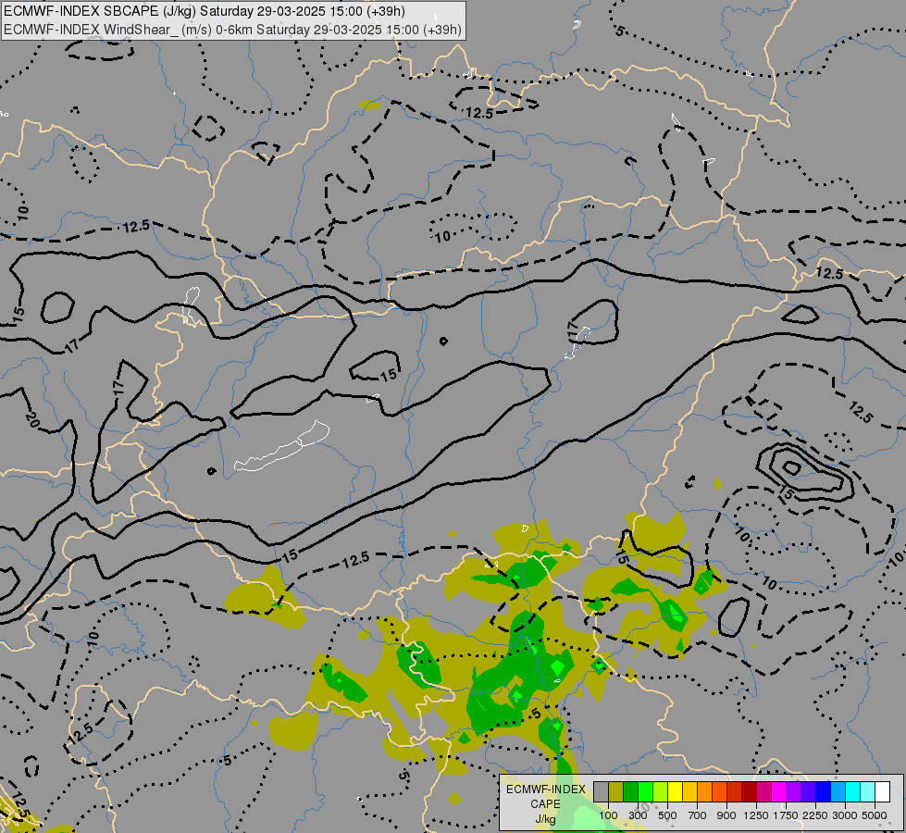Select the brick-red swatch right of 900

click(x=735, y=791)
